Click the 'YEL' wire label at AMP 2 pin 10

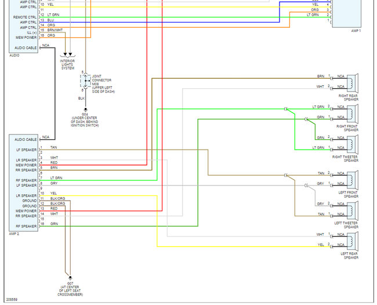coord(53,193)
